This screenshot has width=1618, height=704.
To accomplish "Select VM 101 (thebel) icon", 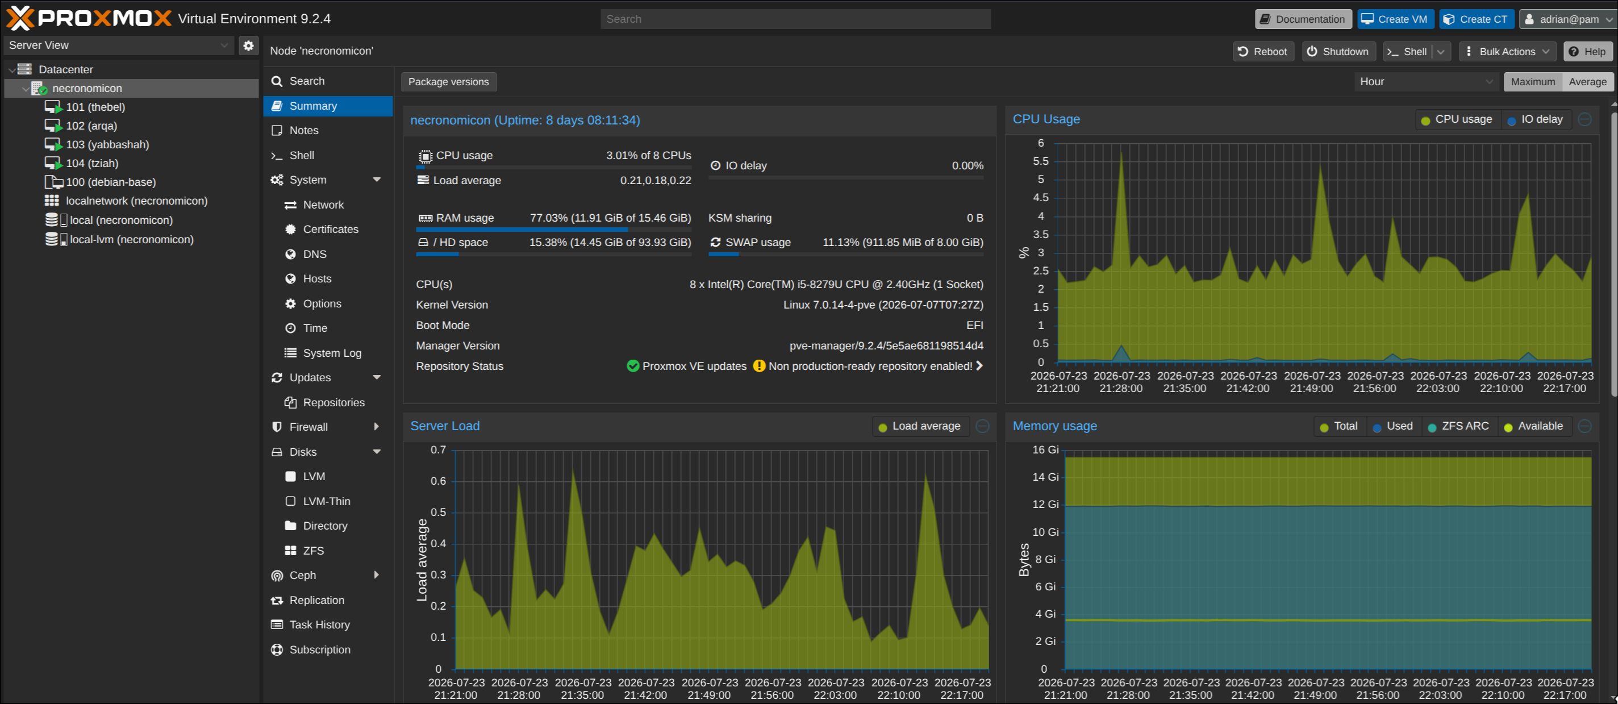I will tap(53, 107).
